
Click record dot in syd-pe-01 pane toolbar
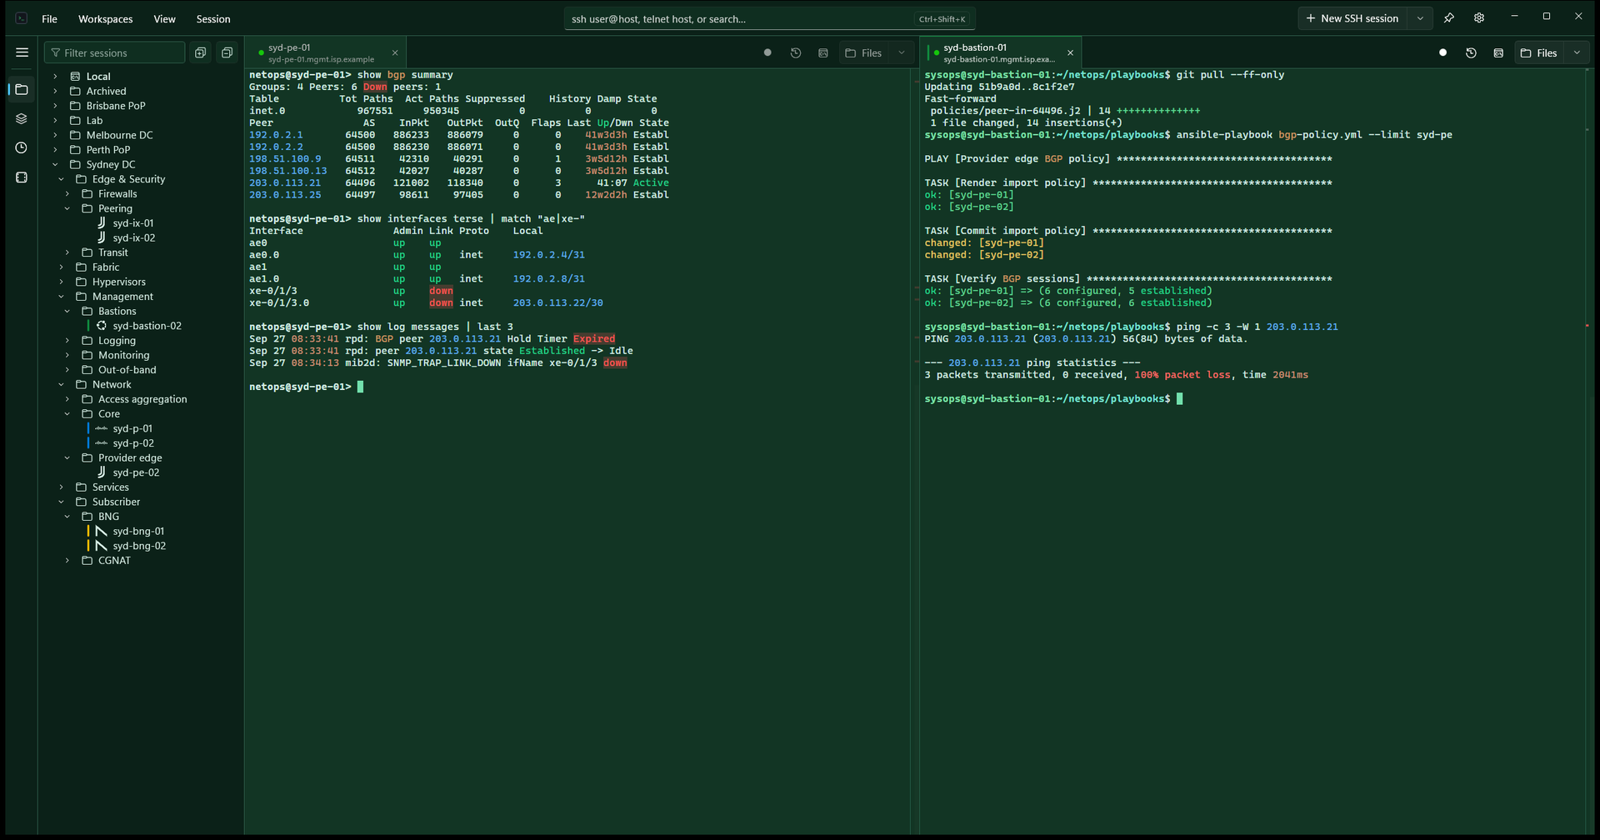tap(767, 52)
